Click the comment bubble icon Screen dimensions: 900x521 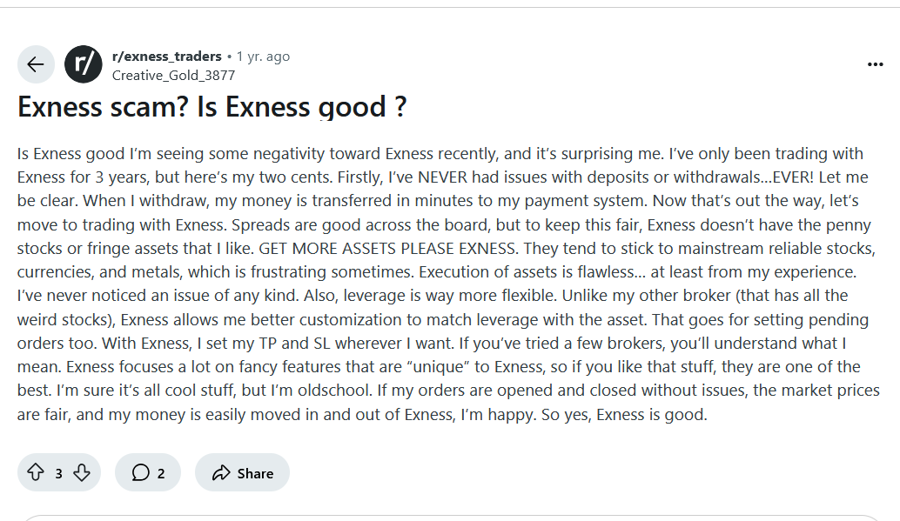pyautogui.click(x=140, y=472)
